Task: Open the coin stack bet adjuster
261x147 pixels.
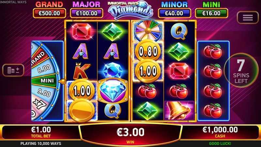Action: (x=13, y=70)
